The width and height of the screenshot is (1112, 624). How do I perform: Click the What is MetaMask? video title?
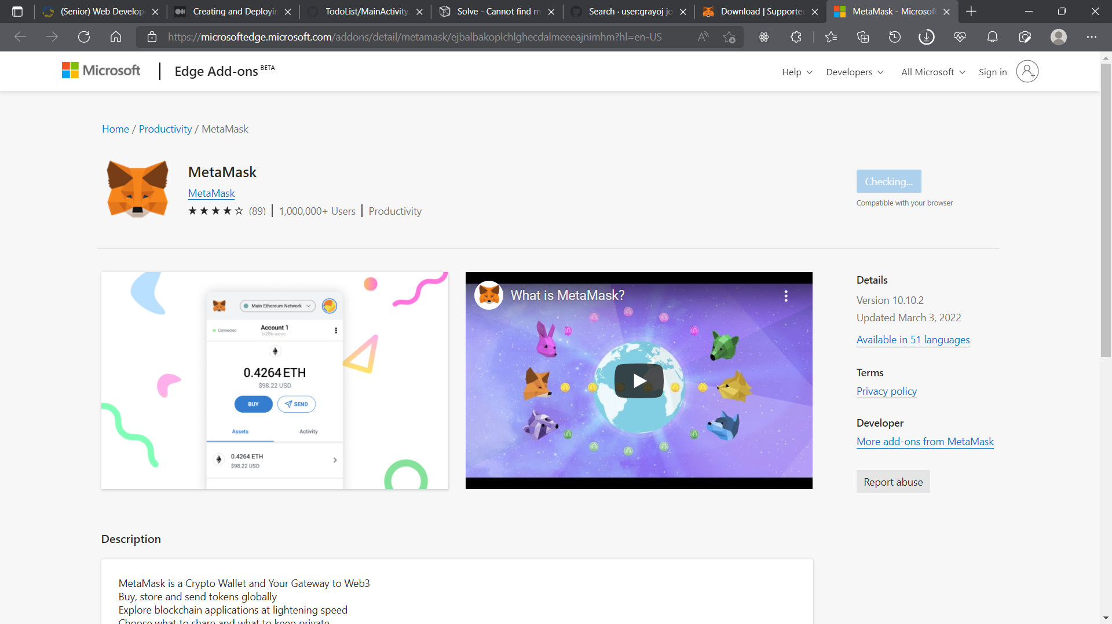point(568,295)
